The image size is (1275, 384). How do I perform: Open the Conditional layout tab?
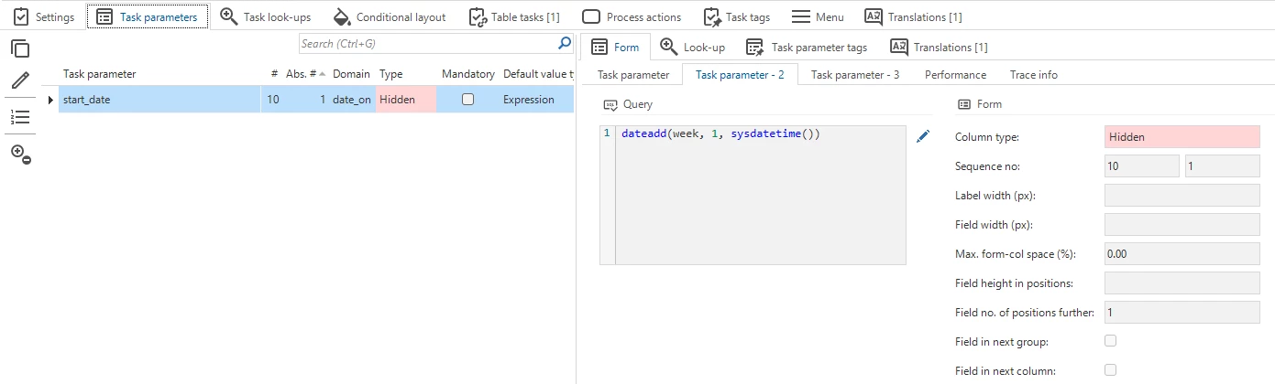click(x=390, y=17)
